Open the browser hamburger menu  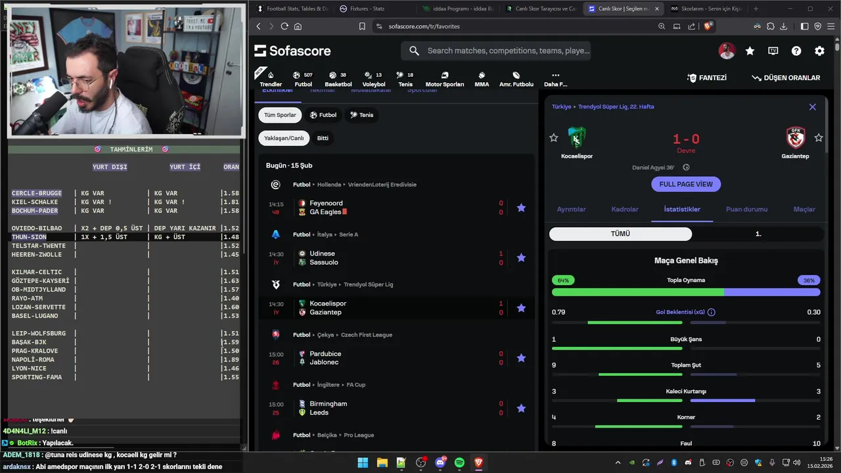[831, 26]
